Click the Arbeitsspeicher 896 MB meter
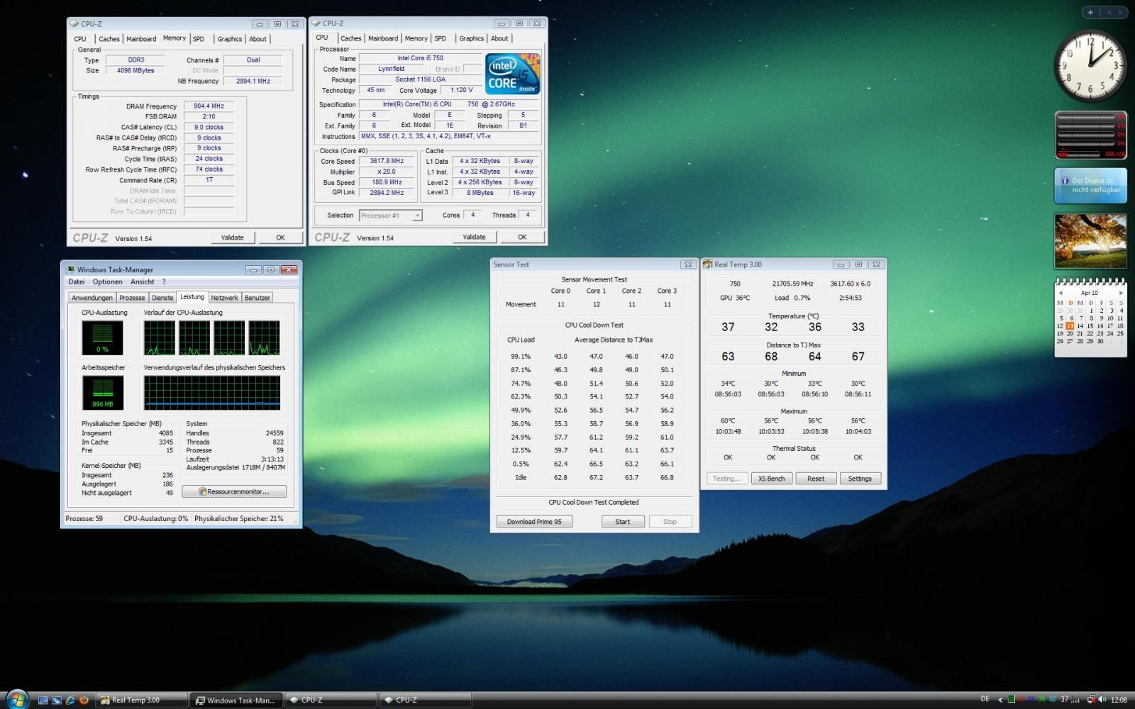Screen dimensions: 1135x709 [102, 393]
